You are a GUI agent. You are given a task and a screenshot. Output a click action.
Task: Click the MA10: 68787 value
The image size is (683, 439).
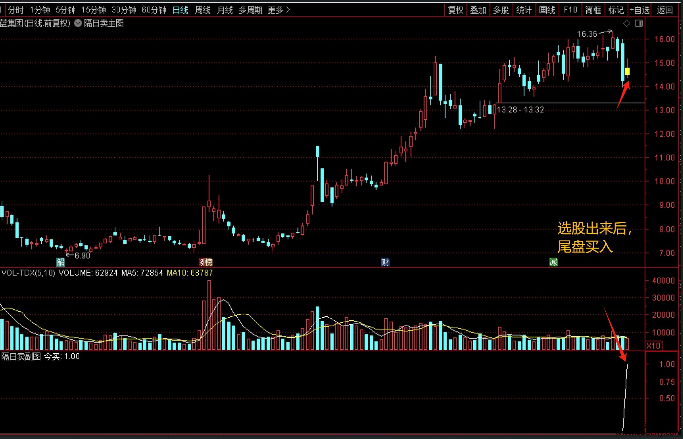pos(190,273)
